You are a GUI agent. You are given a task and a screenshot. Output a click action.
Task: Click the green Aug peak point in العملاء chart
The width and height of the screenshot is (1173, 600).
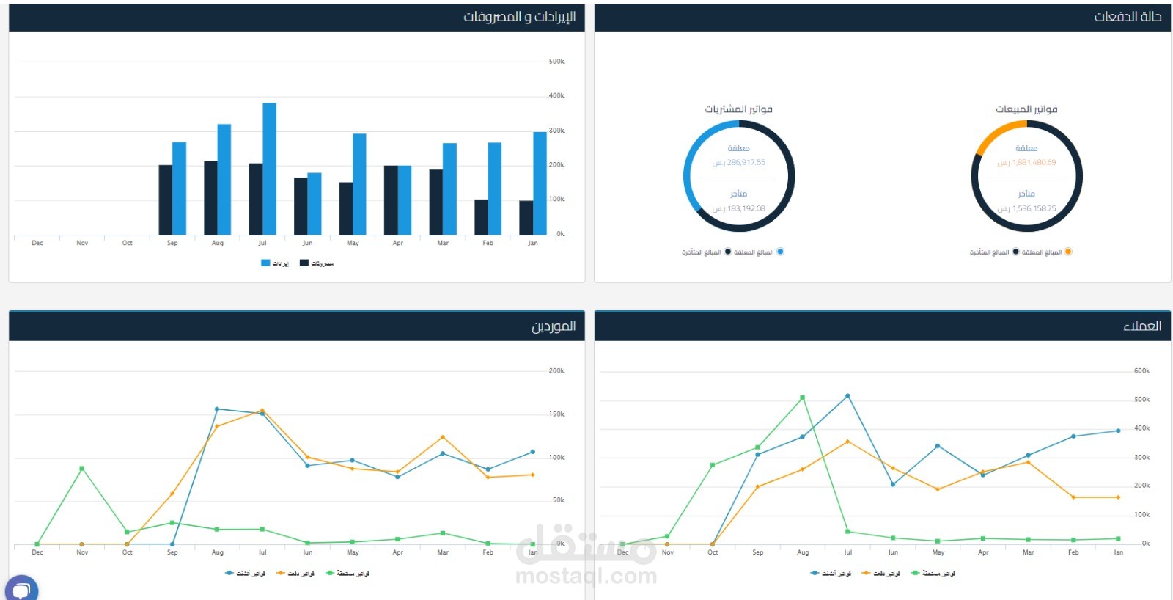[x=803, y=398]
